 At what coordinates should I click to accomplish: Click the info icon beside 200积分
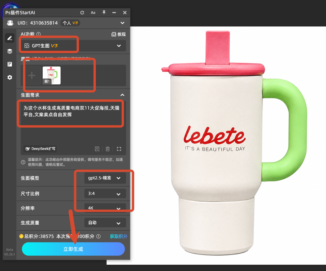coord(99,236)
